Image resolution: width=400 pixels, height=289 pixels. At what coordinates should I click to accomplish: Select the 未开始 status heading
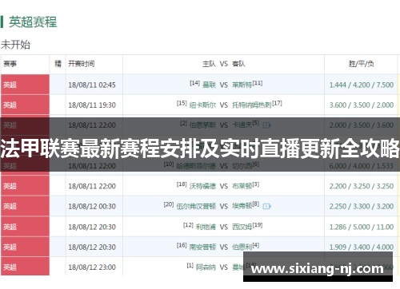pyautogui.click(x=15, y=45)
